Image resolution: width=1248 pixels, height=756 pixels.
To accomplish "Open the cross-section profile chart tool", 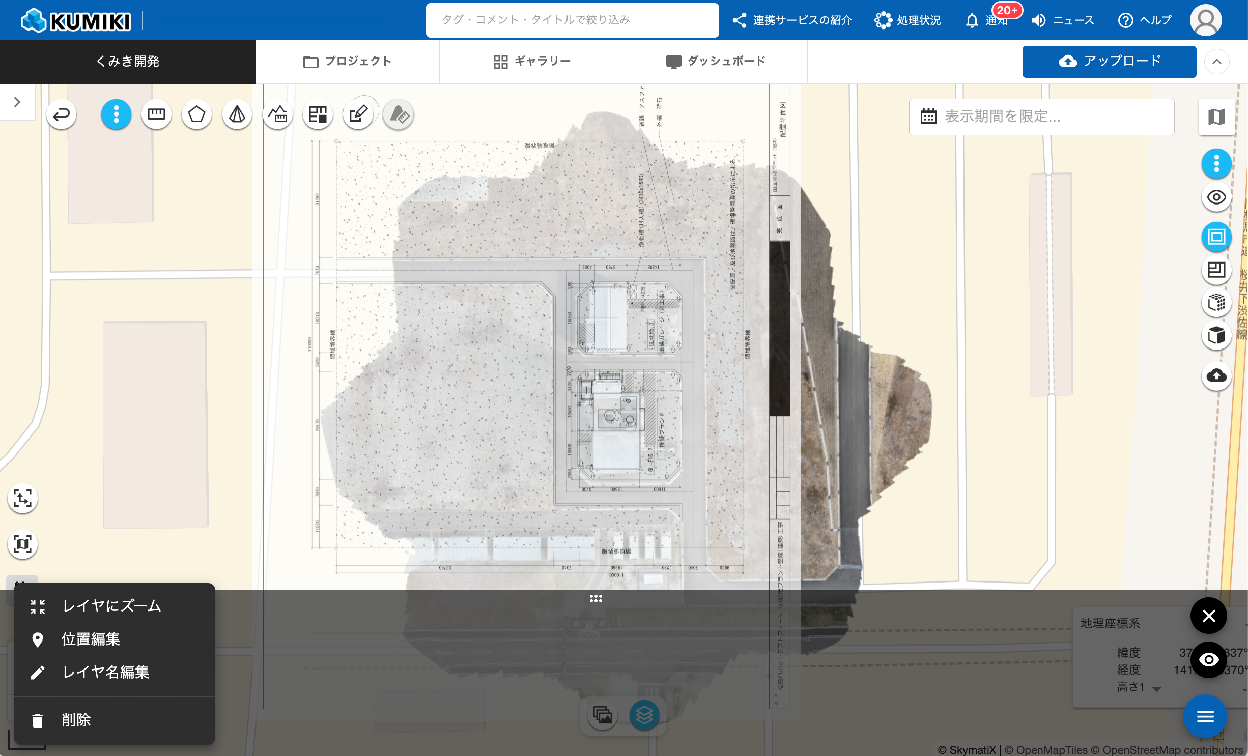I will (277, 114).
